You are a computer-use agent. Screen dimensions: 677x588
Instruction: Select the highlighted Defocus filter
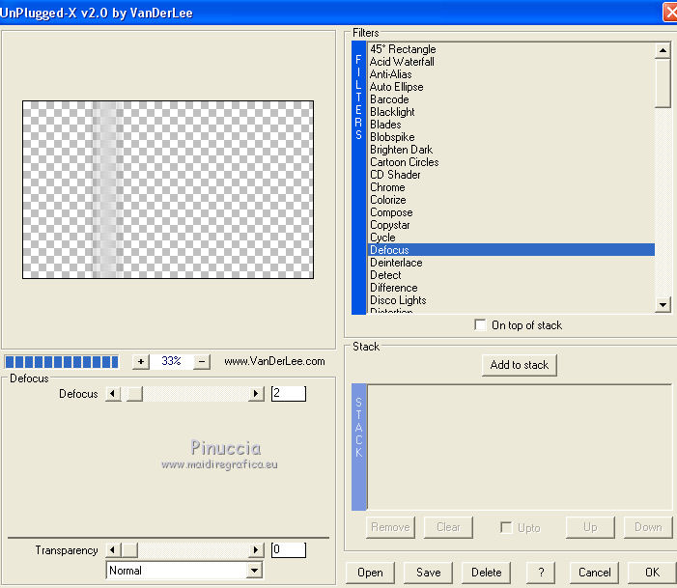tap(511, 250)
